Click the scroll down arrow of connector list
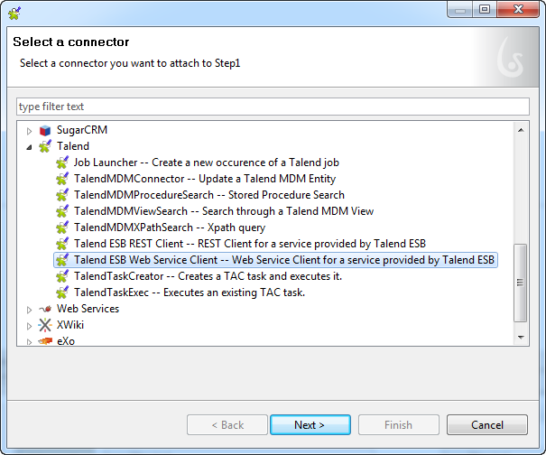546x455 pixels. point(521,337)
